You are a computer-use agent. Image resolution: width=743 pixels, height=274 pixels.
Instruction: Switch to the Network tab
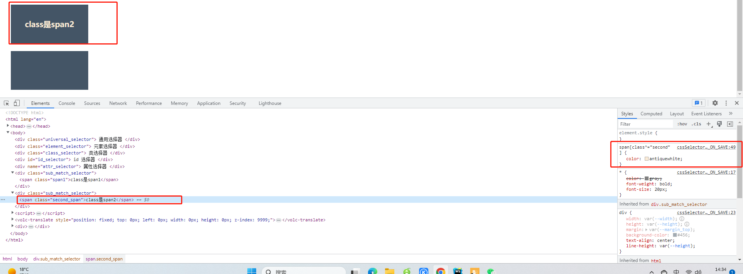pos(118,103)
